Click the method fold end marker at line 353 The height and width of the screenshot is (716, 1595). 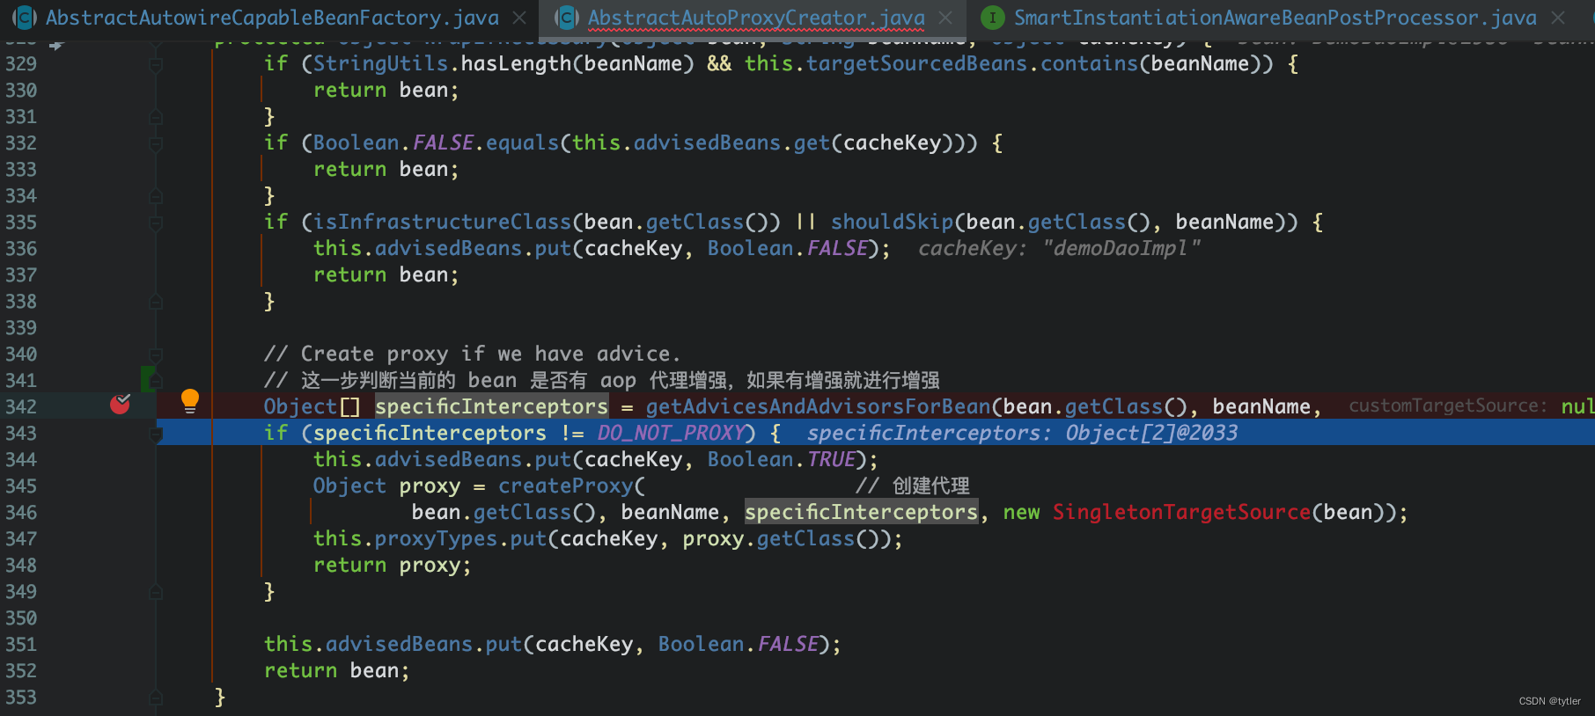[156, 698]
